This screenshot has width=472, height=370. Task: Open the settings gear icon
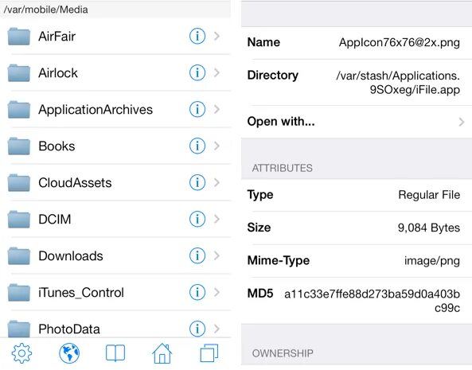point(21,353)
